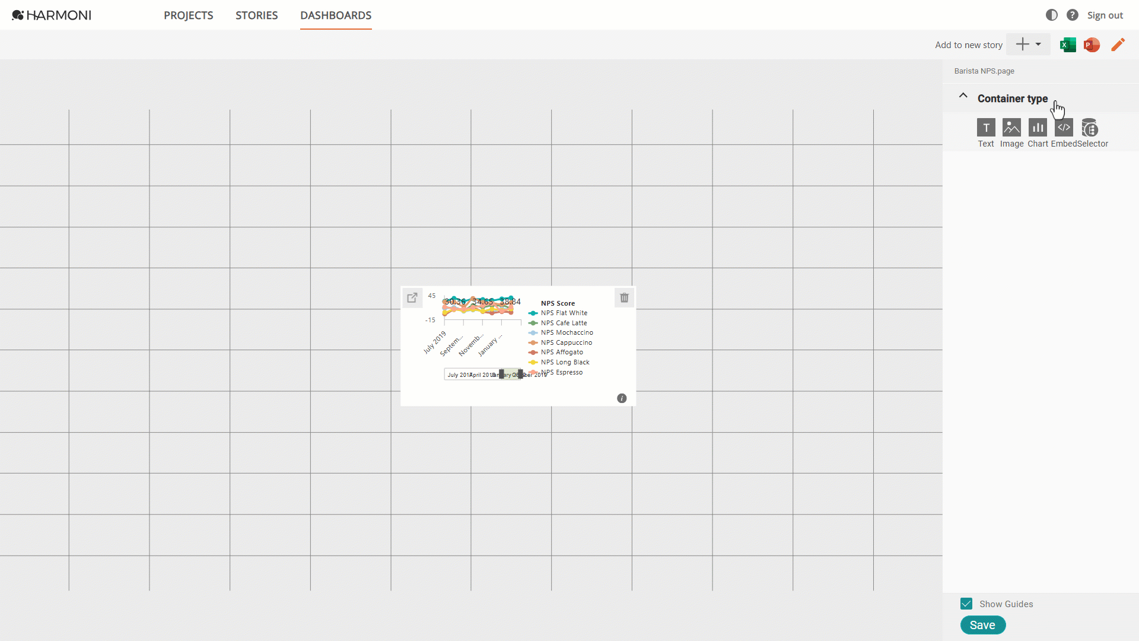
Task: Toggle the Show Guides checkbox
Action: tap(966, 604)
